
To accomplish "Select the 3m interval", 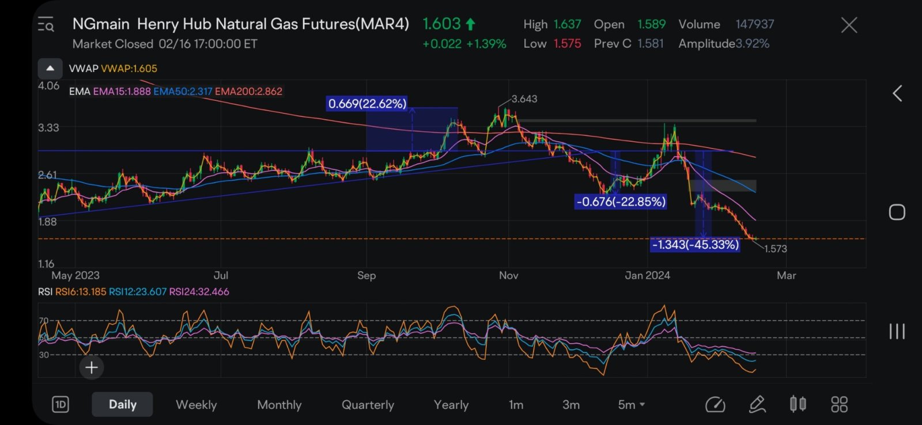I will [570, 405].
